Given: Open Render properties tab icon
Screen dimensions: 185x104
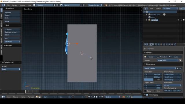Looking at the screenshot, I should [x=150, y=44].
